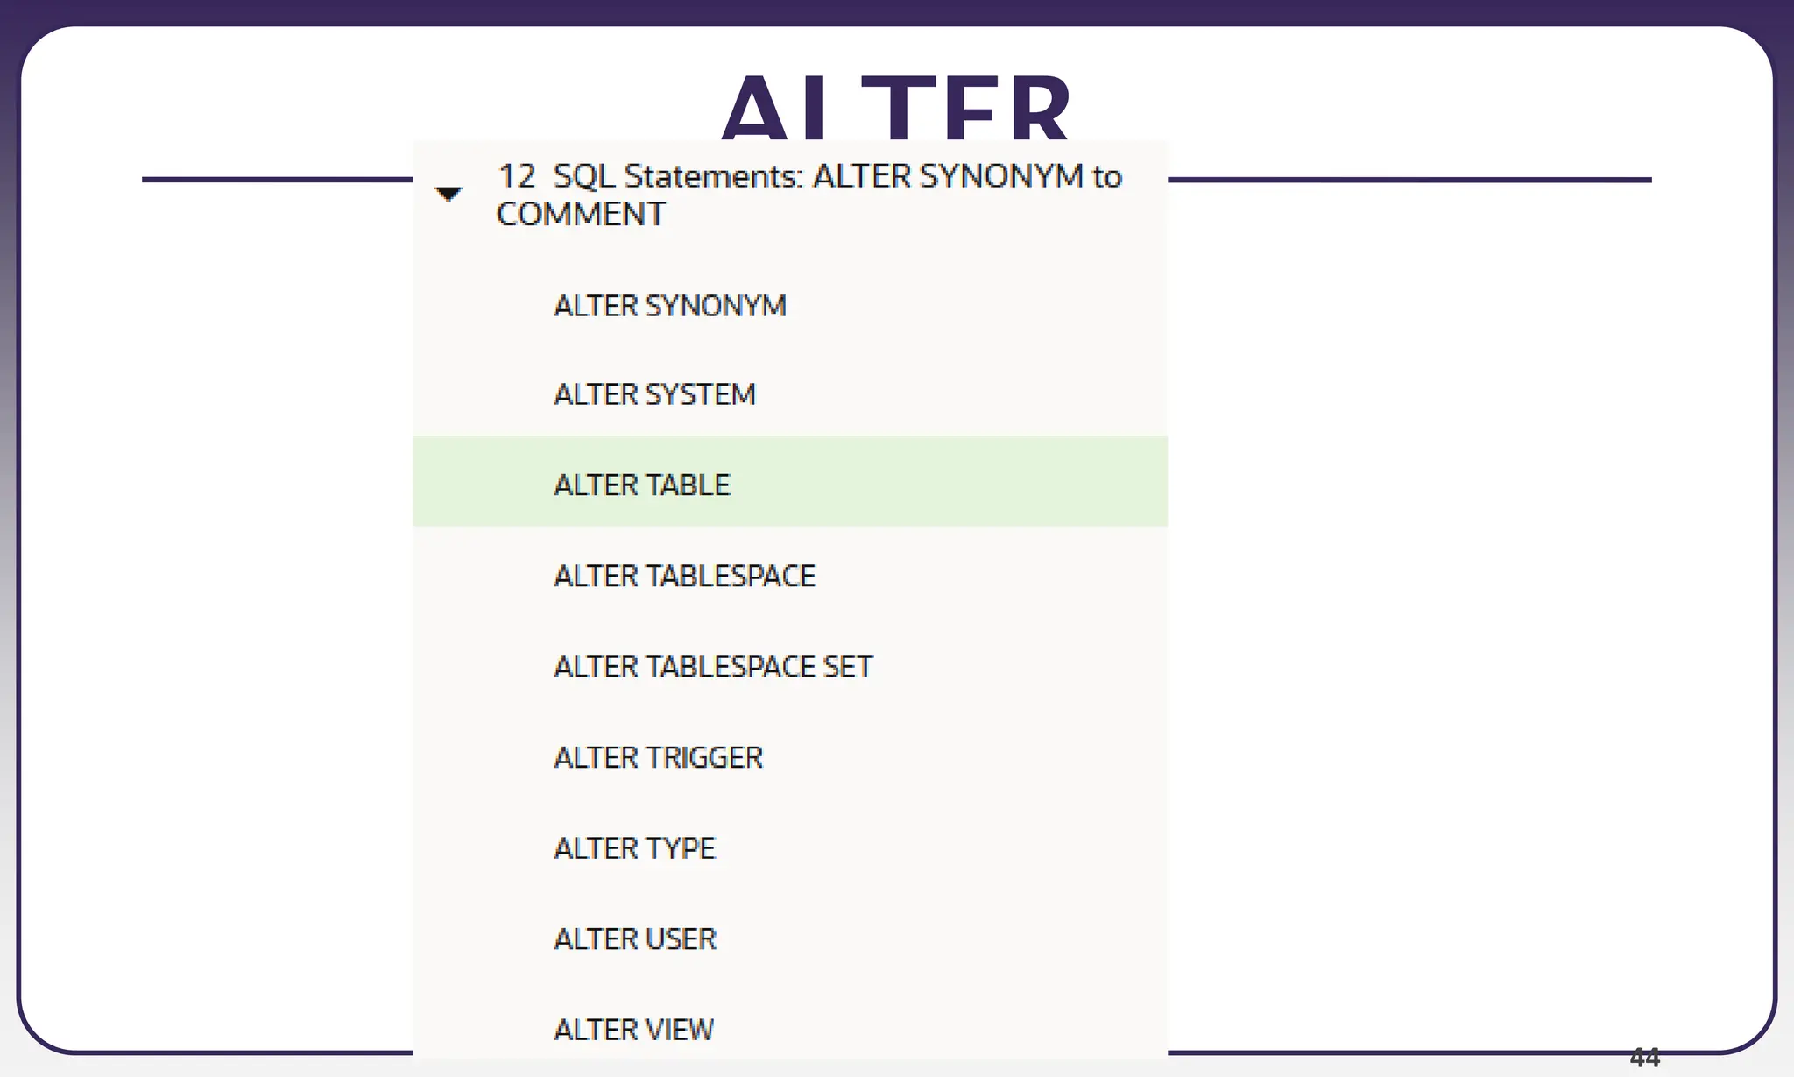The image size is (1794, 1077).
Task: Click the word COMMENT in the heading
Action: [580, 214]
